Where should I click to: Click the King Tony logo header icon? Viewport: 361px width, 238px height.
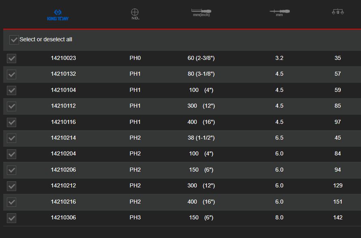[58, 15]
